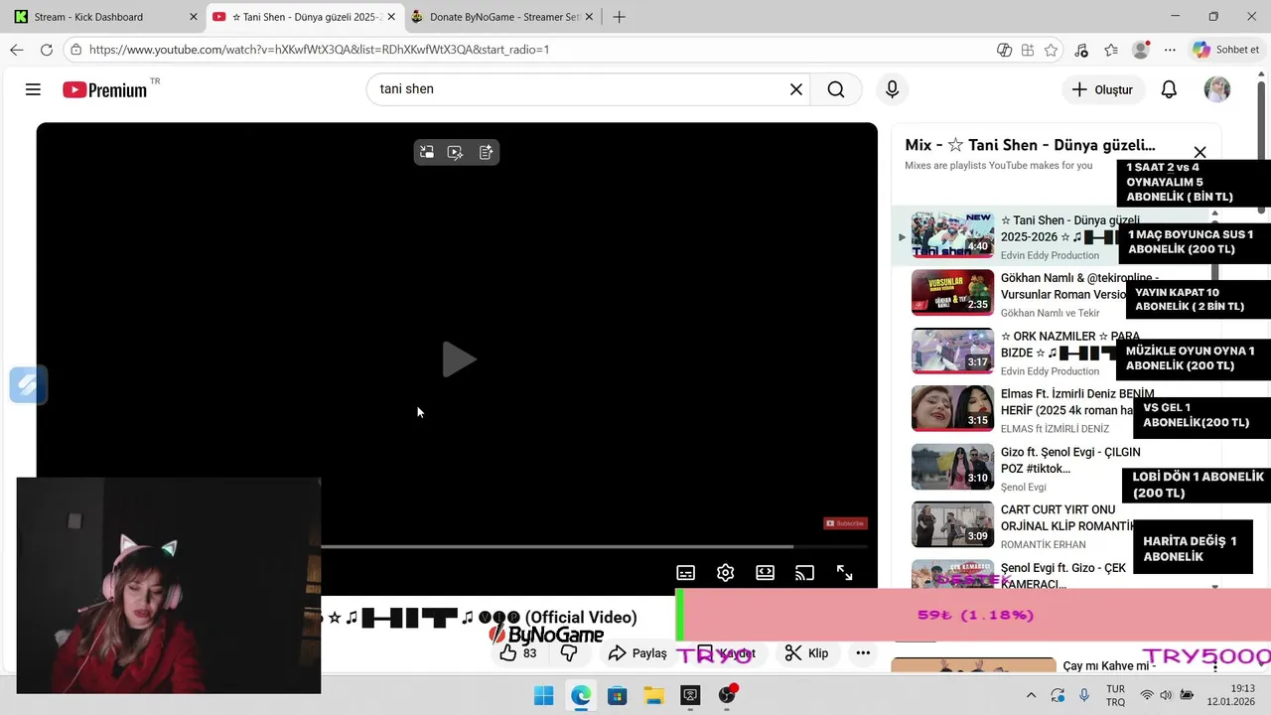Open the YouTube account avatar menu
Image resolution: width=1271 pixels, height=715 pixels.
pyautogui.click(x=1217, y=89)
